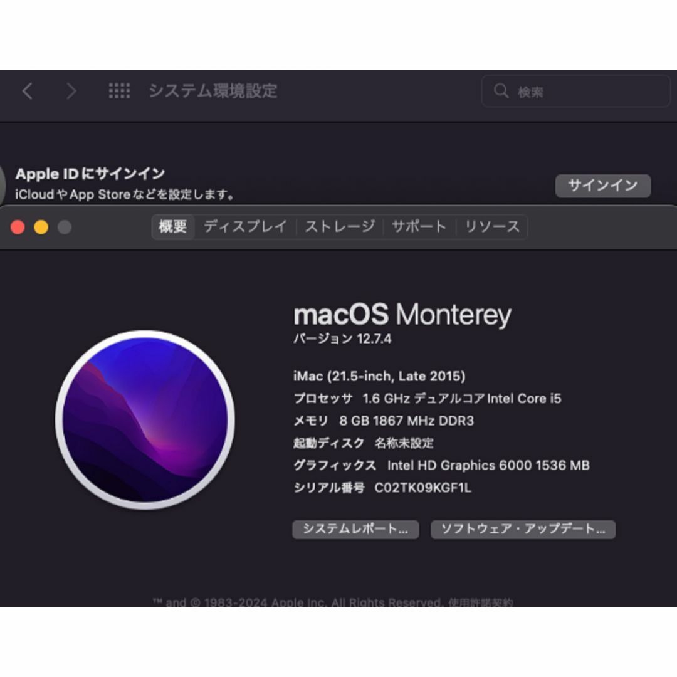Open the ストレージ tab
Screen dimensions: 677x677
pos(340,227)
